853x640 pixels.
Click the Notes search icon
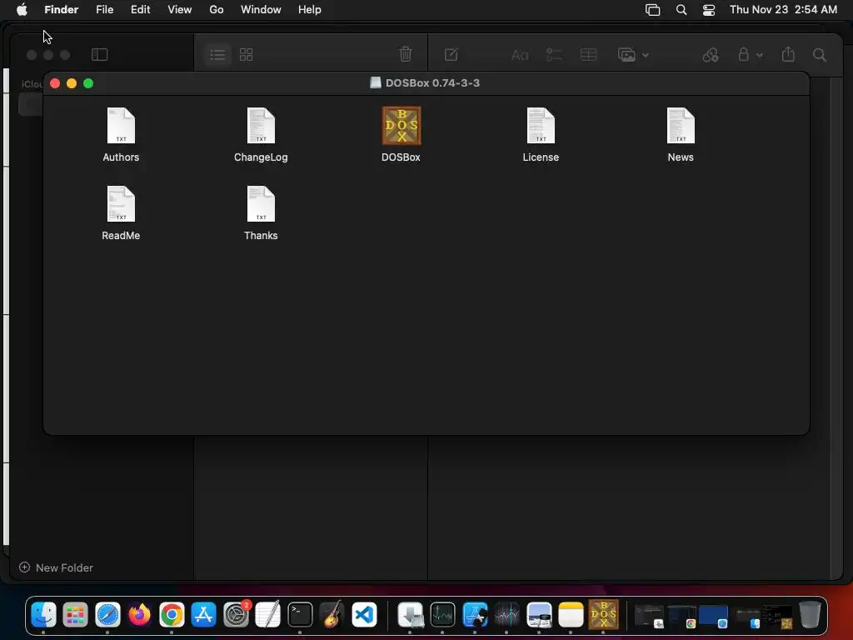tap(820, 54)
